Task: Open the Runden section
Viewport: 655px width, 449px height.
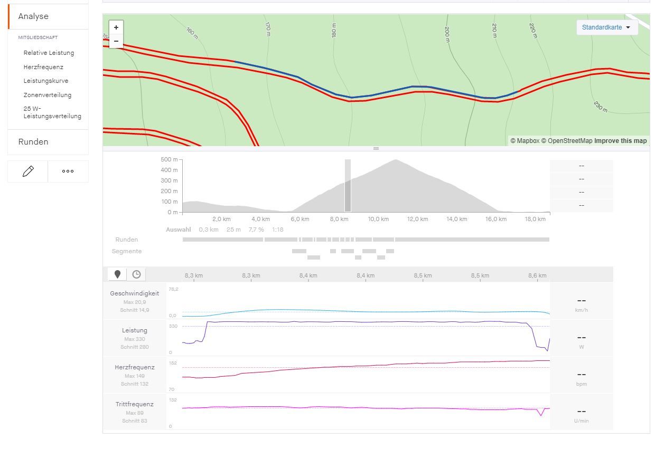Action: pyautogui.click(x=33, y=142)
